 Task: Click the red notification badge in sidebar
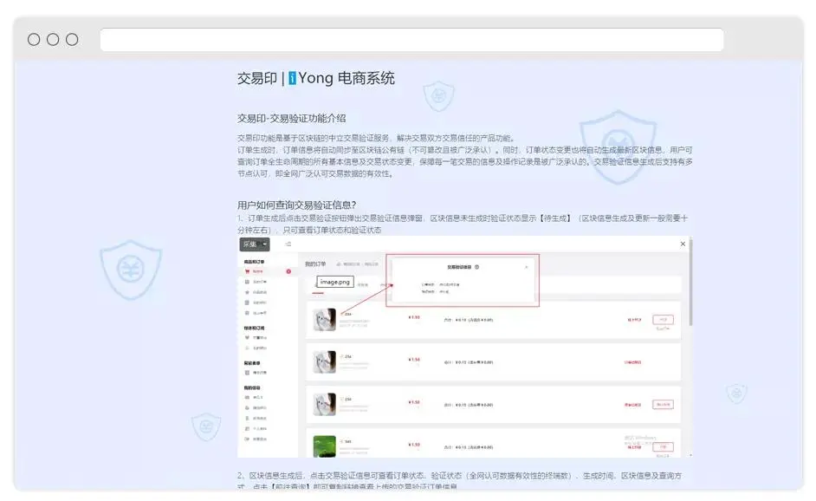click(x=288, y=271)
